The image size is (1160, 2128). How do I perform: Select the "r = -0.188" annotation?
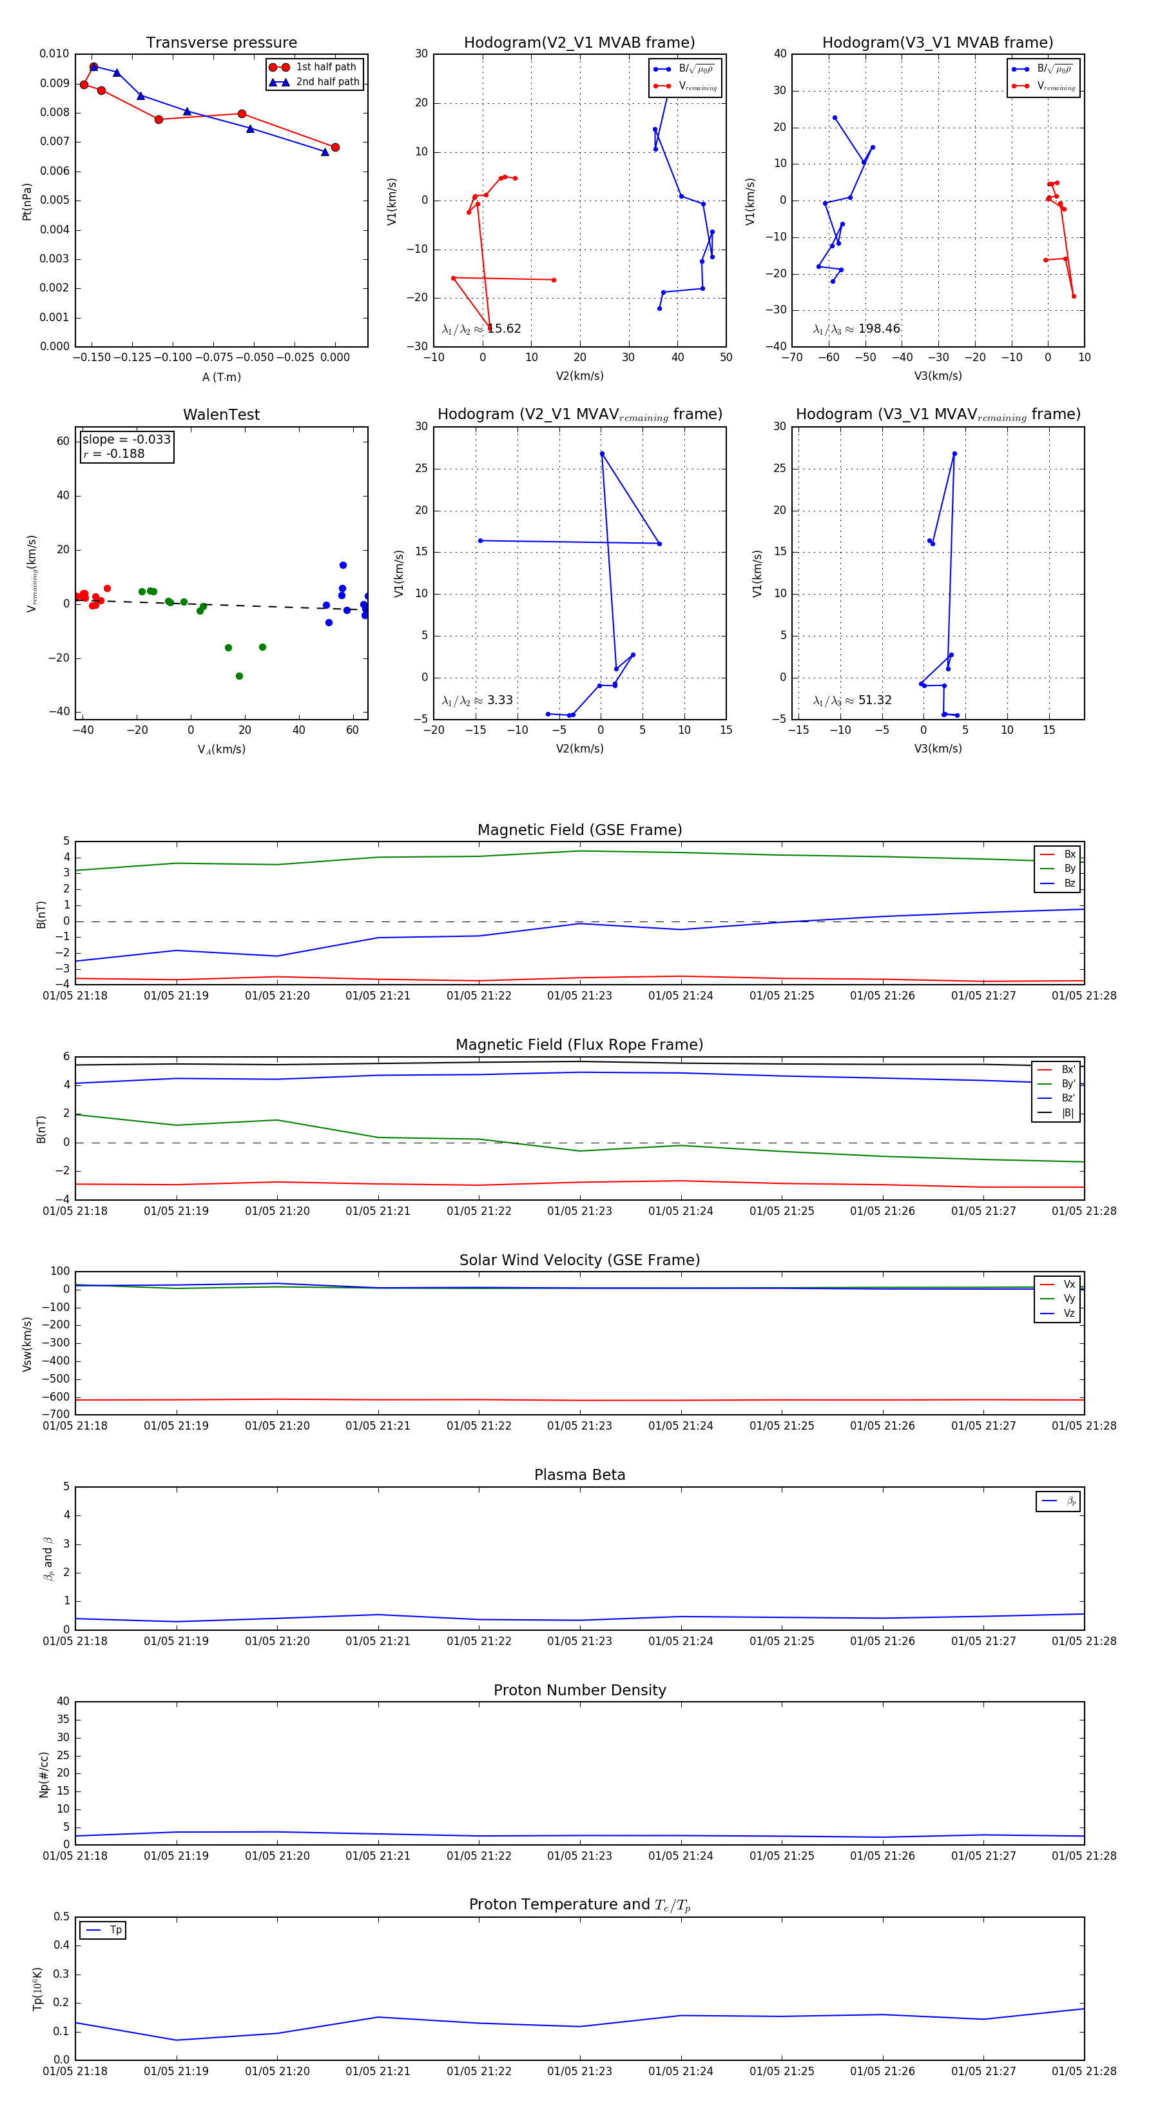pos(114,453)
